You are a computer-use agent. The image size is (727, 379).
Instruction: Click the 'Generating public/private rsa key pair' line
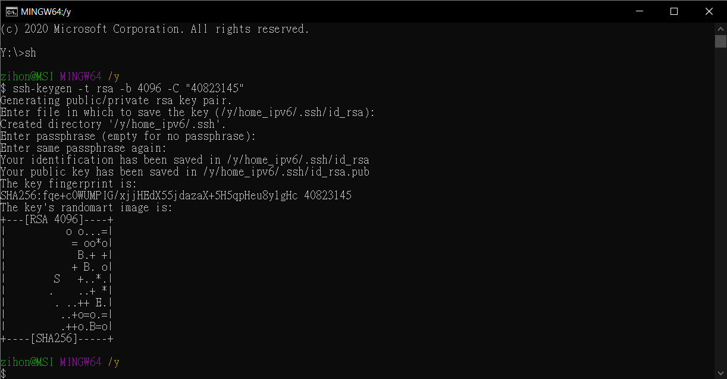pyautogui.click(x=116, y=101)
